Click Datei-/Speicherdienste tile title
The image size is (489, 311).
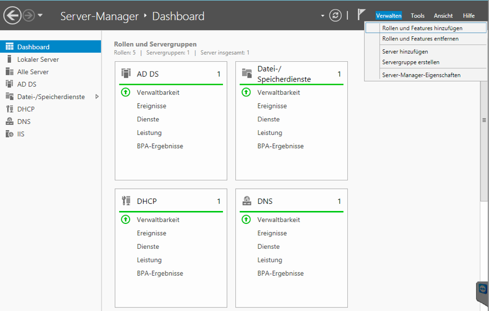click(x=284, y=74)
